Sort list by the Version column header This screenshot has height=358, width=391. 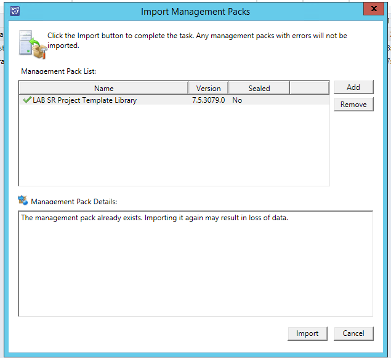pos(208,88)
